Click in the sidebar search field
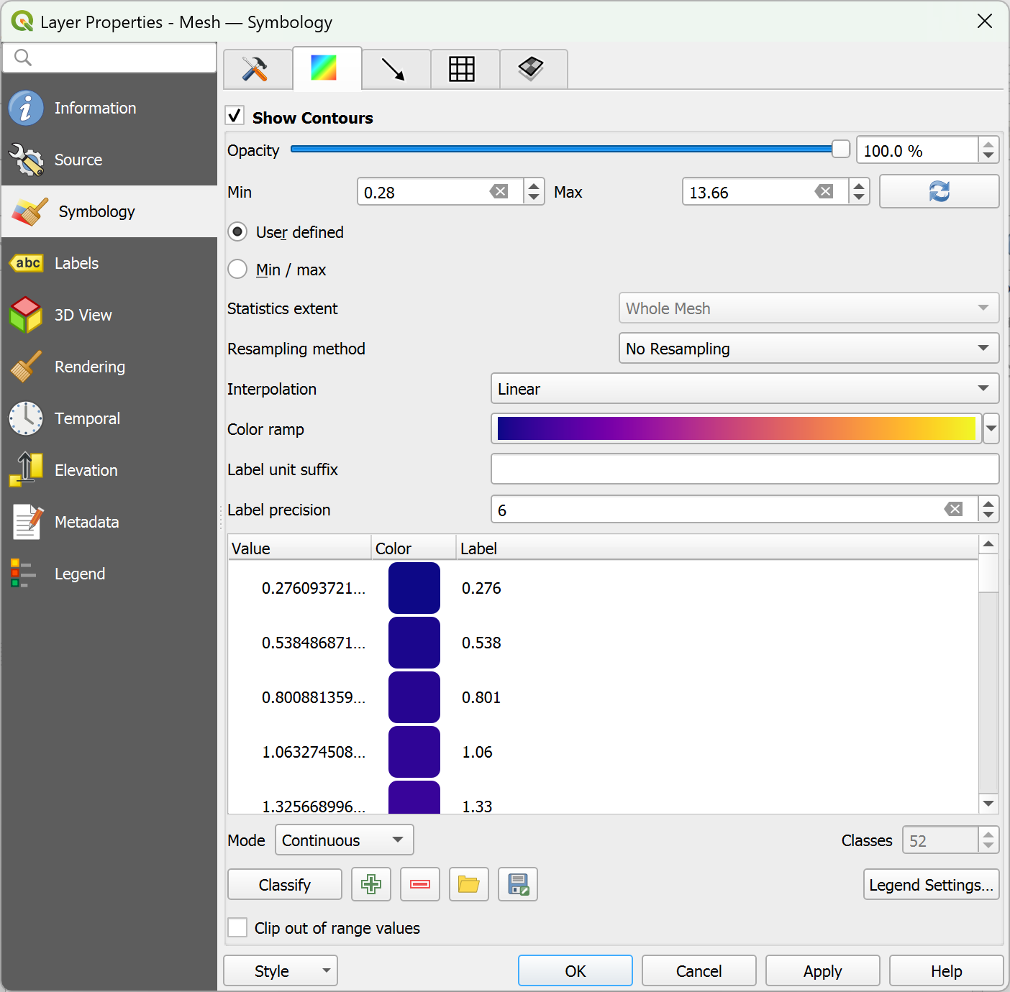Viewport: 1010px width, 992px height. click(109, 58)
